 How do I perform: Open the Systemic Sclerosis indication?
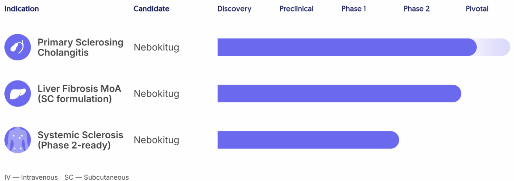point(80,140)
